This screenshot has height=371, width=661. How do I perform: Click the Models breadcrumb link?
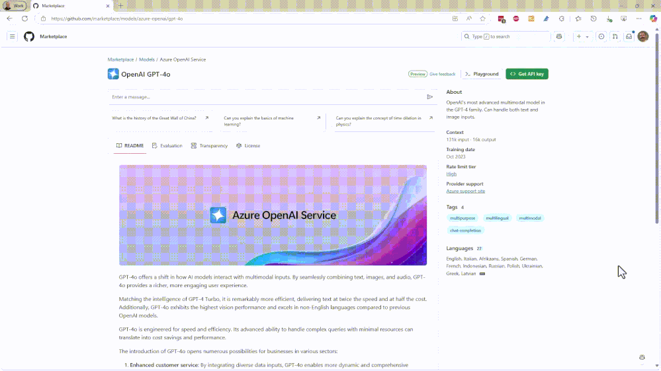click(147, 59)
